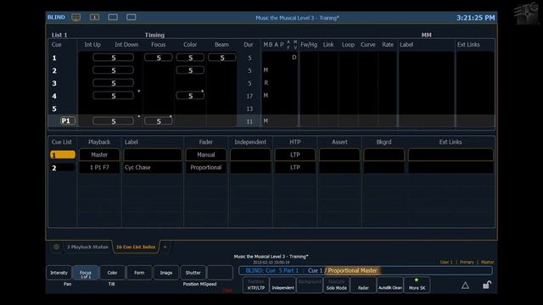Viewport: 543px width, 305px height.
Task: Click the duration 17 of cue 4
Action: [249, 96]
